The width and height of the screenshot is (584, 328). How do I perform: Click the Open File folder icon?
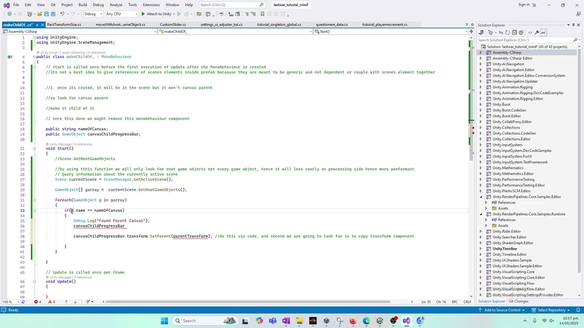click(39, 14)
